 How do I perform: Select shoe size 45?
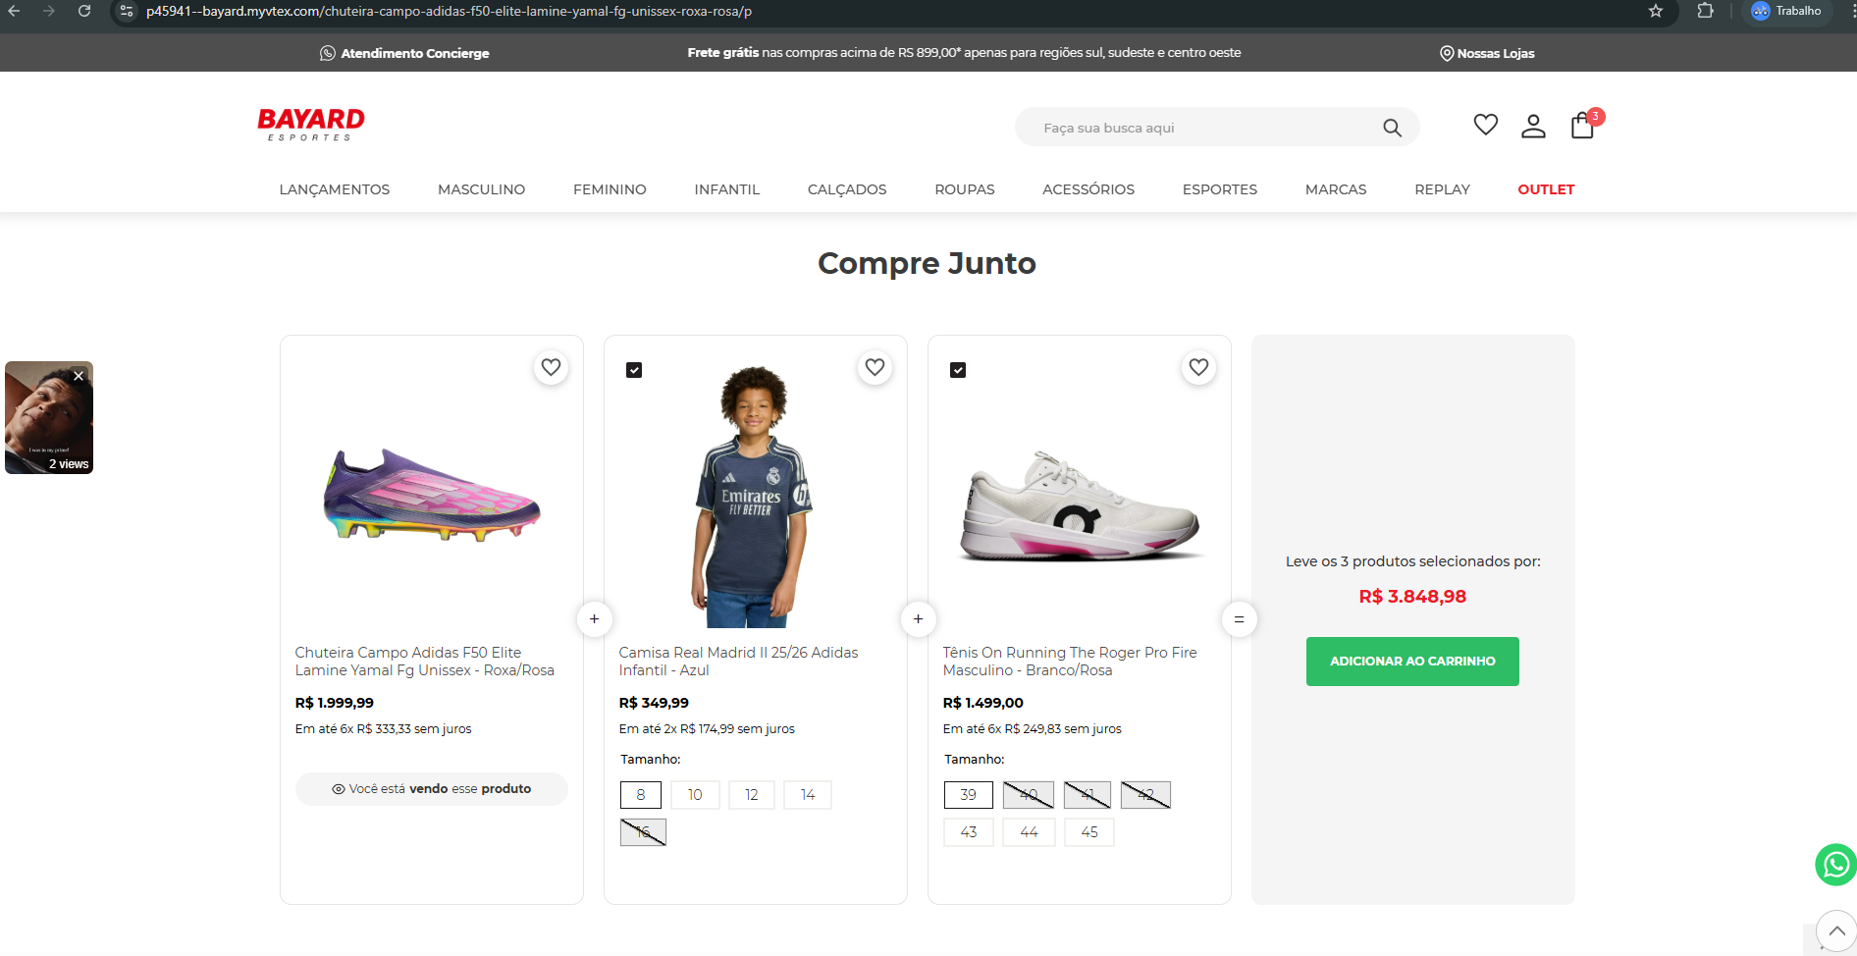1089,832
